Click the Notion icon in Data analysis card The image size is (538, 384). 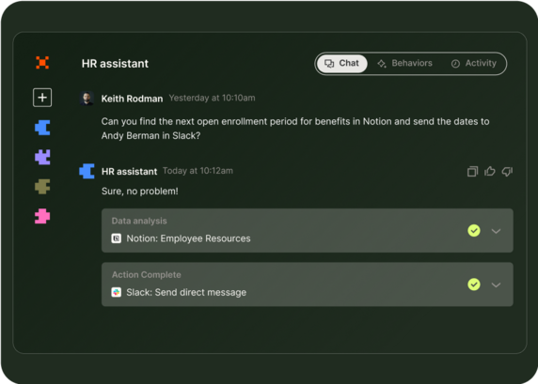(117, 238)
